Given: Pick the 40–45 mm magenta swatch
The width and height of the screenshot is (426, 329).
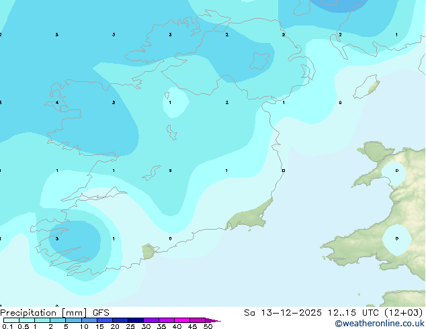Looking at the screenshot, I should pos(182,320).
